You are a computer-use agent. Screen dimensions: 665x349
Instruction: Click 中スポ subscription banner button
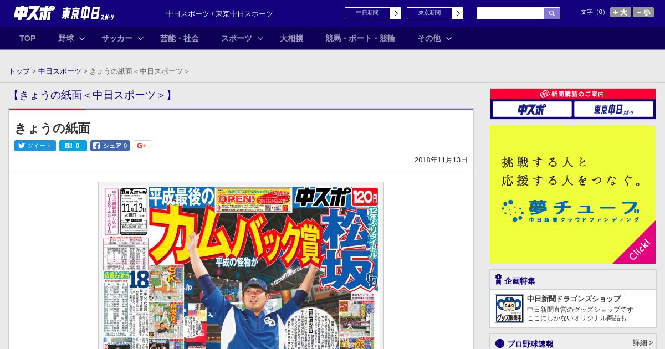coord(532,110)
